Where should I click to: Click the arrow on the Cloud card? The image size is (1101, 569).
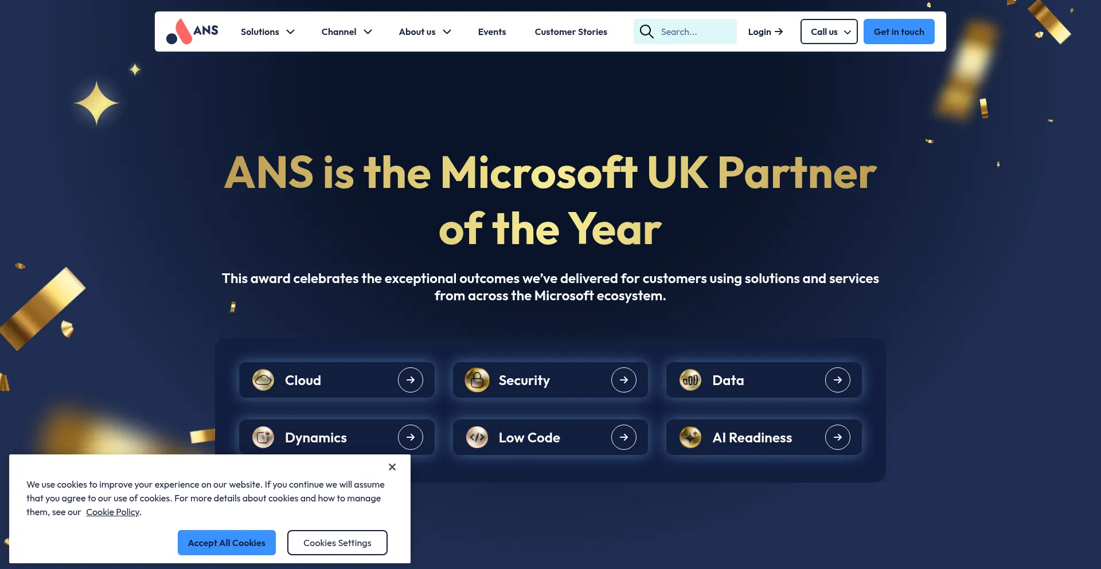click(411, 380)
